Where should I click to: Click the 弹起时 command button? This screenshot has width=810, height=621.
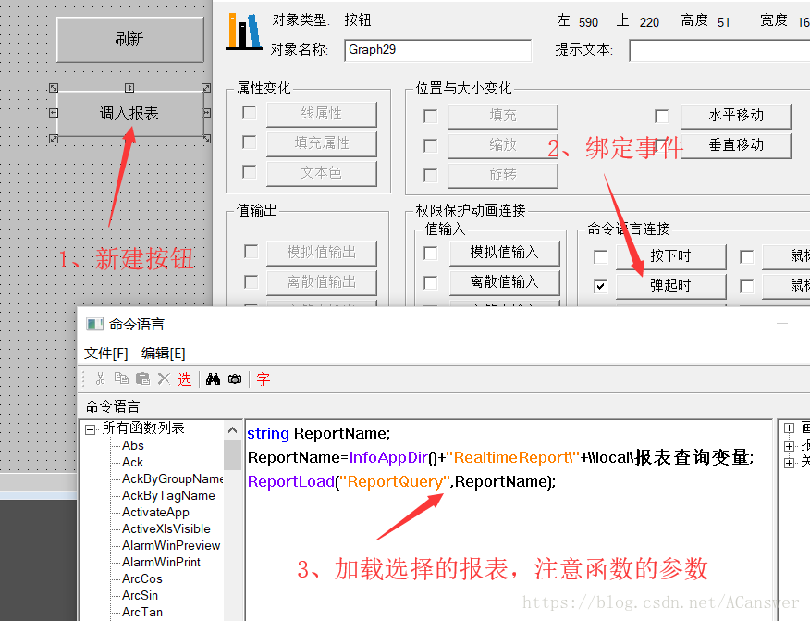point(671,286)
